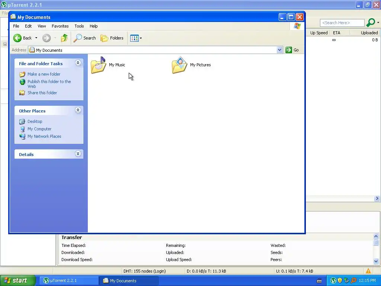Open the Views dropdown arrow
381x286 pixels.
tap(141, 38)
